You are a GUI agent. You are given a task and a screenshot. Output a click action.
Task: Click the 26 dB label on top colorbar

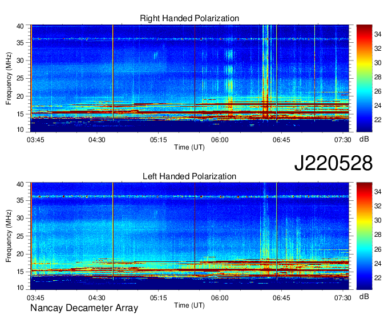pyautogui.click(x=378, y=91)
